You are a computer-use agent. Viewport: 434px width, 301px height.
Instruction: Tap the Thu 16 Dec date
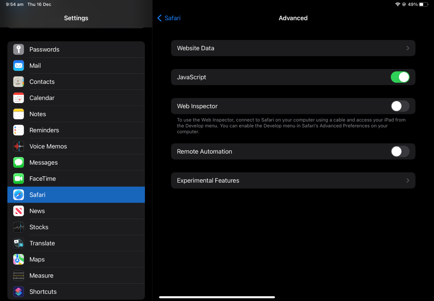39,4
